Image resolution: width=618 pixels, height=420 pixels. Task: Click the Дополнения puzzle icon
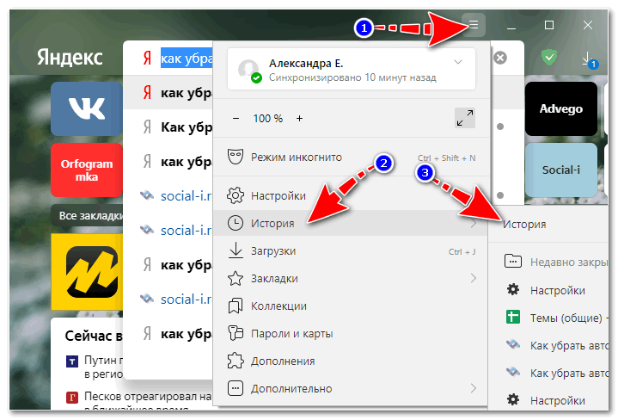(236, 361)
